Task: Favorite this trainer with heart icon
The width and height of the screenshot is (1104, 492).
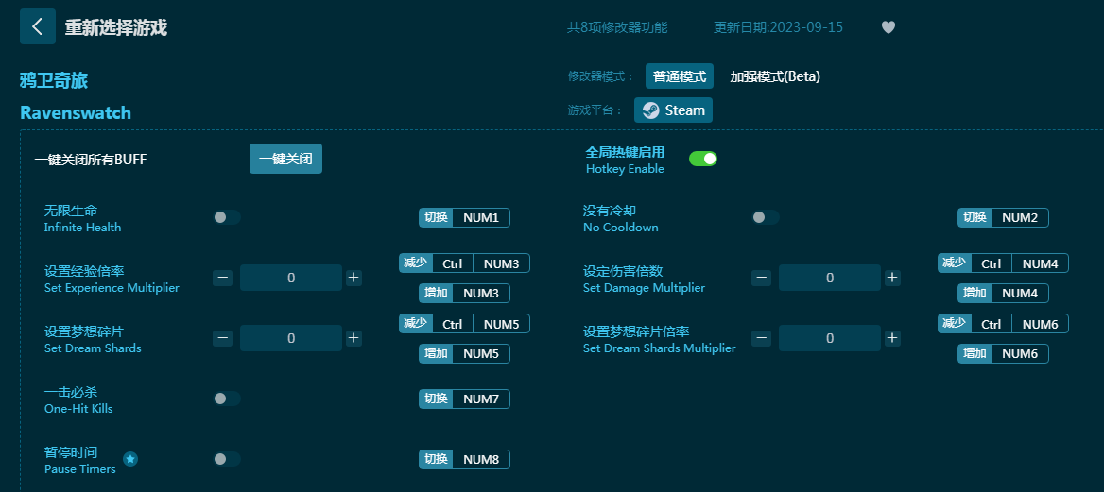Action: tap(888, 27)
